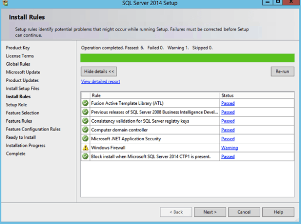Screen dimensions: 301x224
Task: Click the SQL Server setup icon in title bar
Action: pos(5,3)
